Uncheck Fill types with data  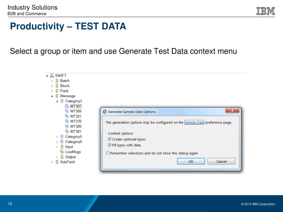point(109,145)
